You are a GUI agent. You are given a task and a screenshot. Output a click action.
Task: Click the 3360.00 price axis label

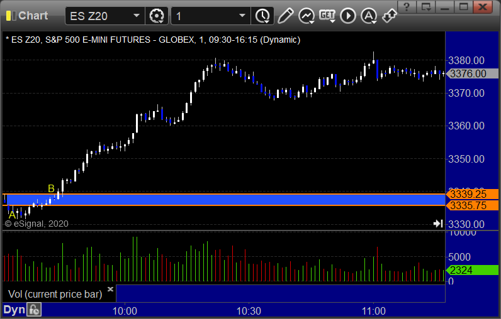466,126
